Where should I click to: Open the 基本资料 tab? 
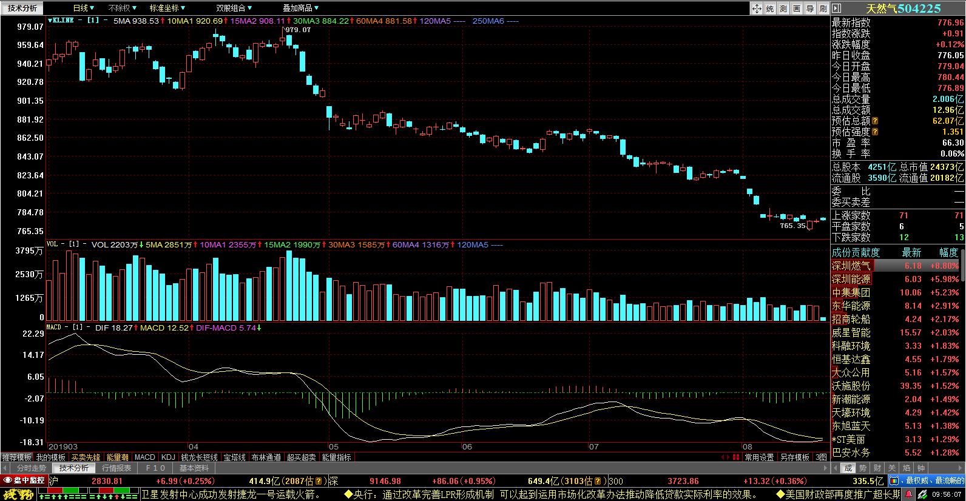coord(194,468)
